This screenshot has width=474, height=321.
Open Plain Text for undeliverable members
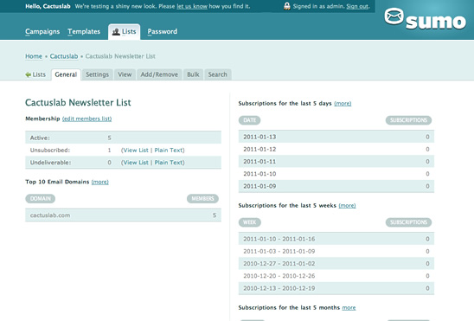[x=169, y=163]
